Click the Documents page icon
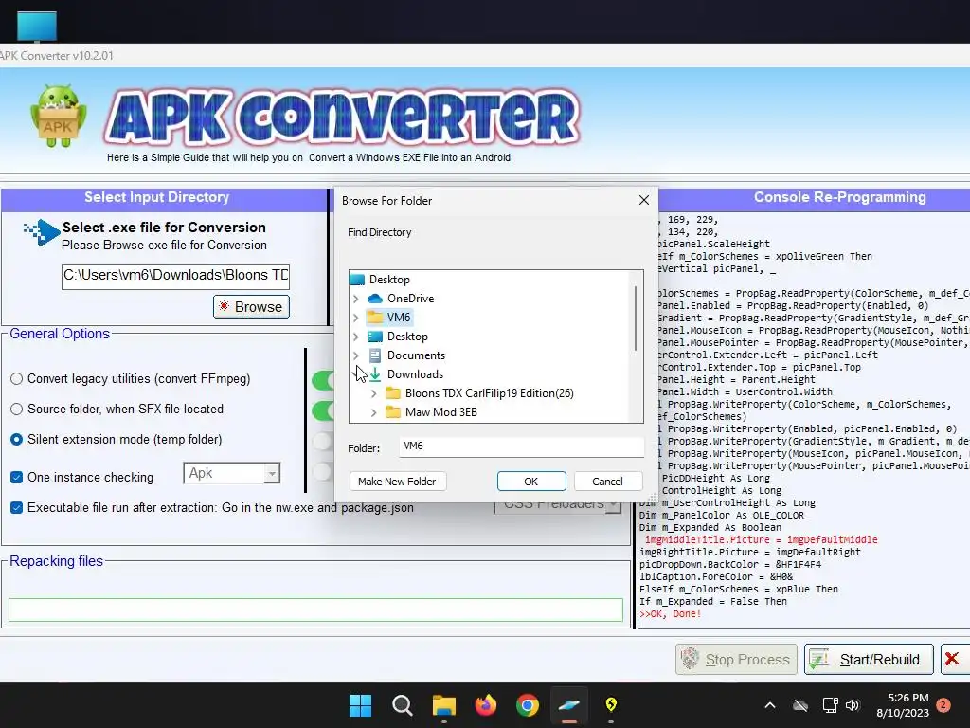 (x=375, y=355)
